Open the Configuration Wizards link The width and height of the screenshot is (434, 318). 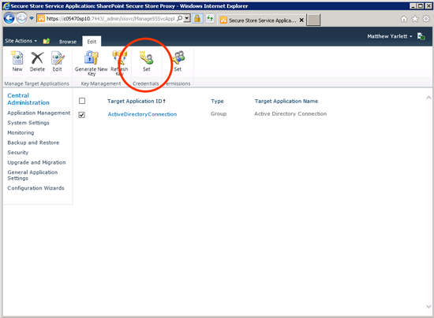[x=36, y=188]
